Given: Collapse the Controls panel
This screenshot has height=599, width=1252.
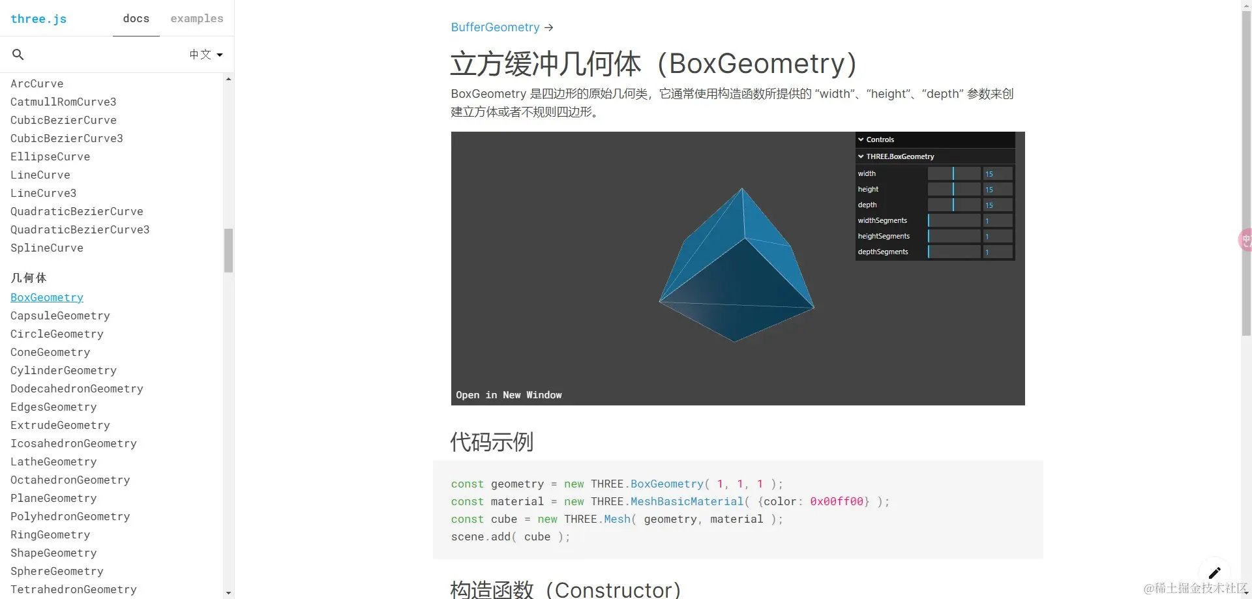Looking at the screenshot, I should coord(935,139).
